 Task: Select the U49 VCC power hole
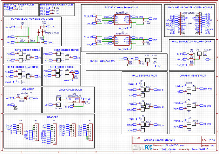click(17, 7)
